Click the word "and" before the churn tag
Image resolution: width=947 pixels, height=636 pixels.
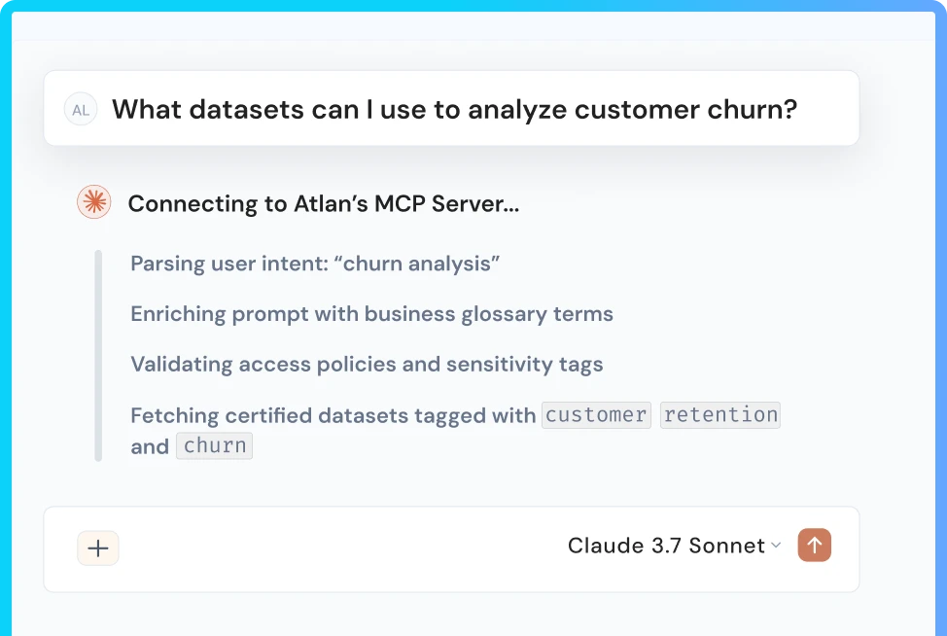(x=150, y=446)
